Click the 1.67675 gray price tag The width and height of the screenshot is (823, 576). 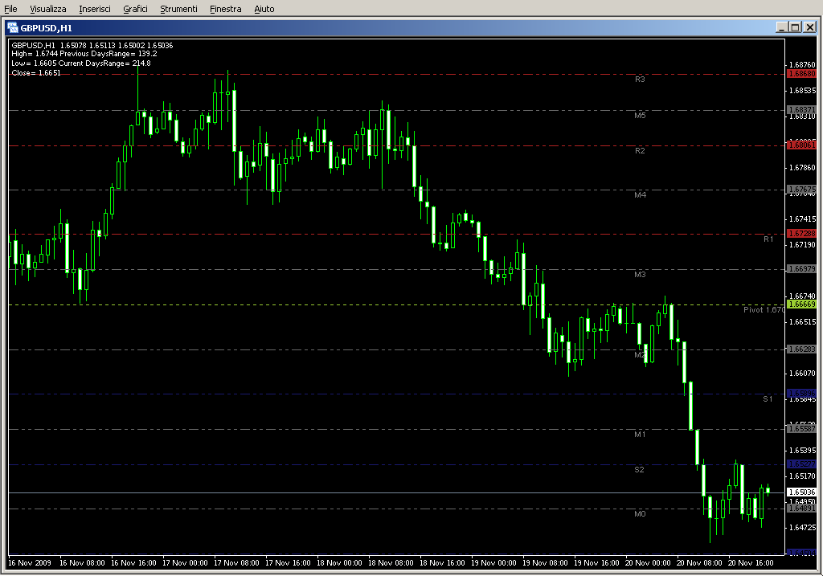point(801,189)
